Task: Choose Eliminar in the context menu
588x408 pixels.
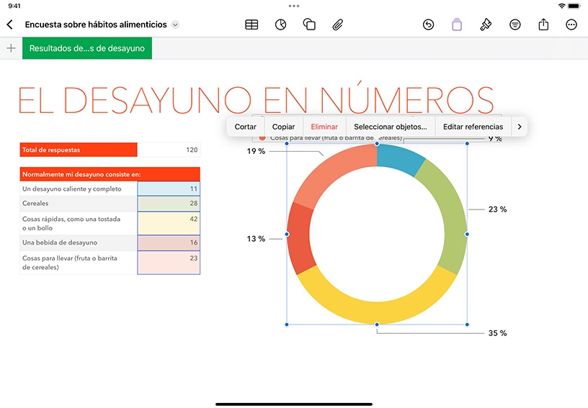Action: pyautogui.click(x=324, y=127)
